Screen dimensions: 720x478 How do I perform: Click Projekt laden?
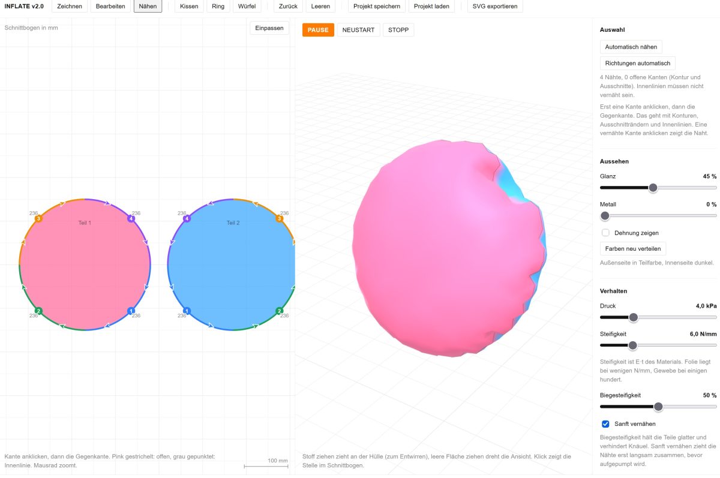point(431,6)
